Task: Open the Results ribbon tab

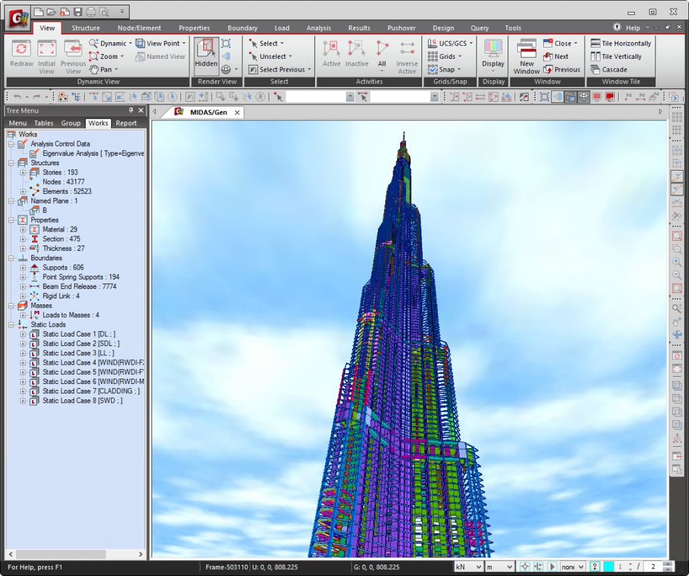Action: pos(359,27)
